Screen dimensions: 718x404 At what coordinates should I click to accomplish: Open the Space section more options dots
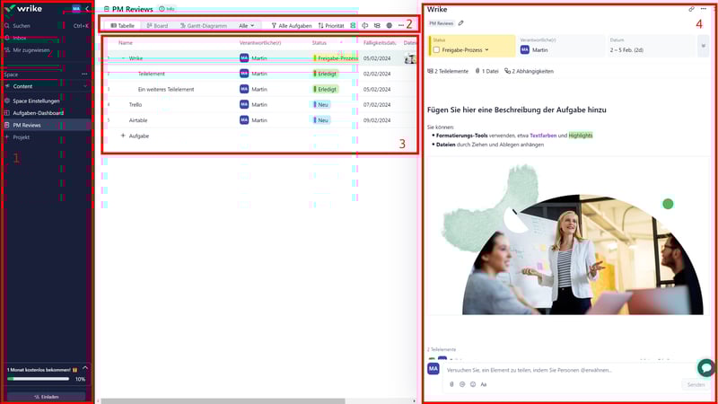(84, 75)
